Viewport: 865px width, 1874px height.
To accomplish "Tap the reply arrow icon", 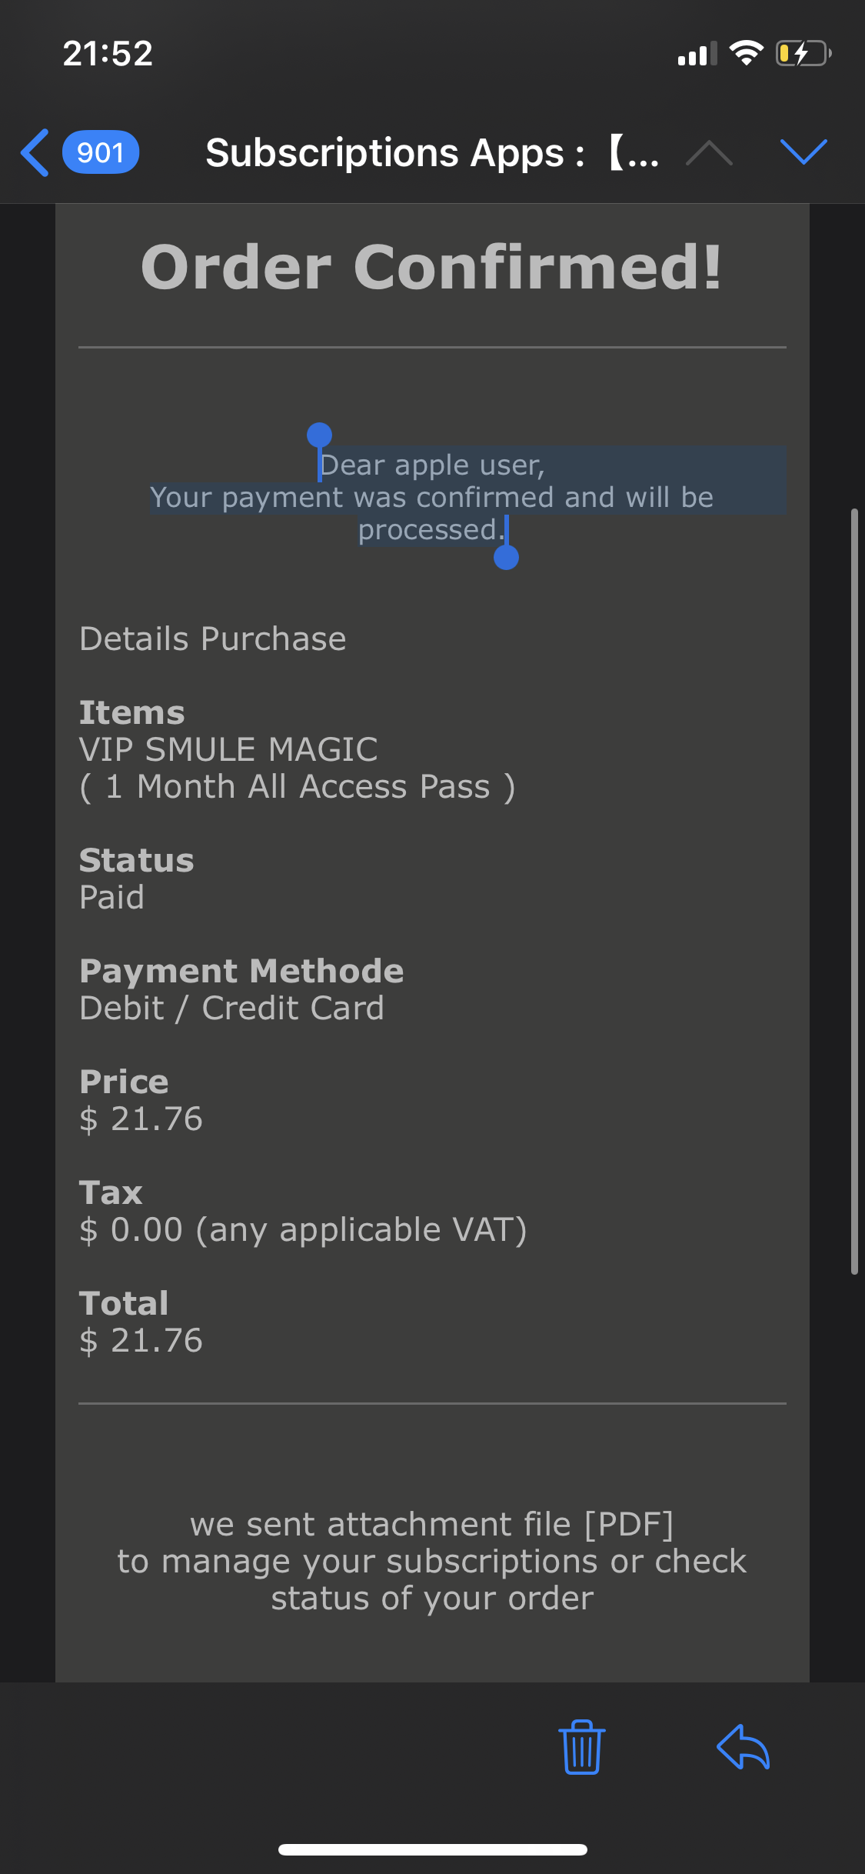I will [744, 1747].
